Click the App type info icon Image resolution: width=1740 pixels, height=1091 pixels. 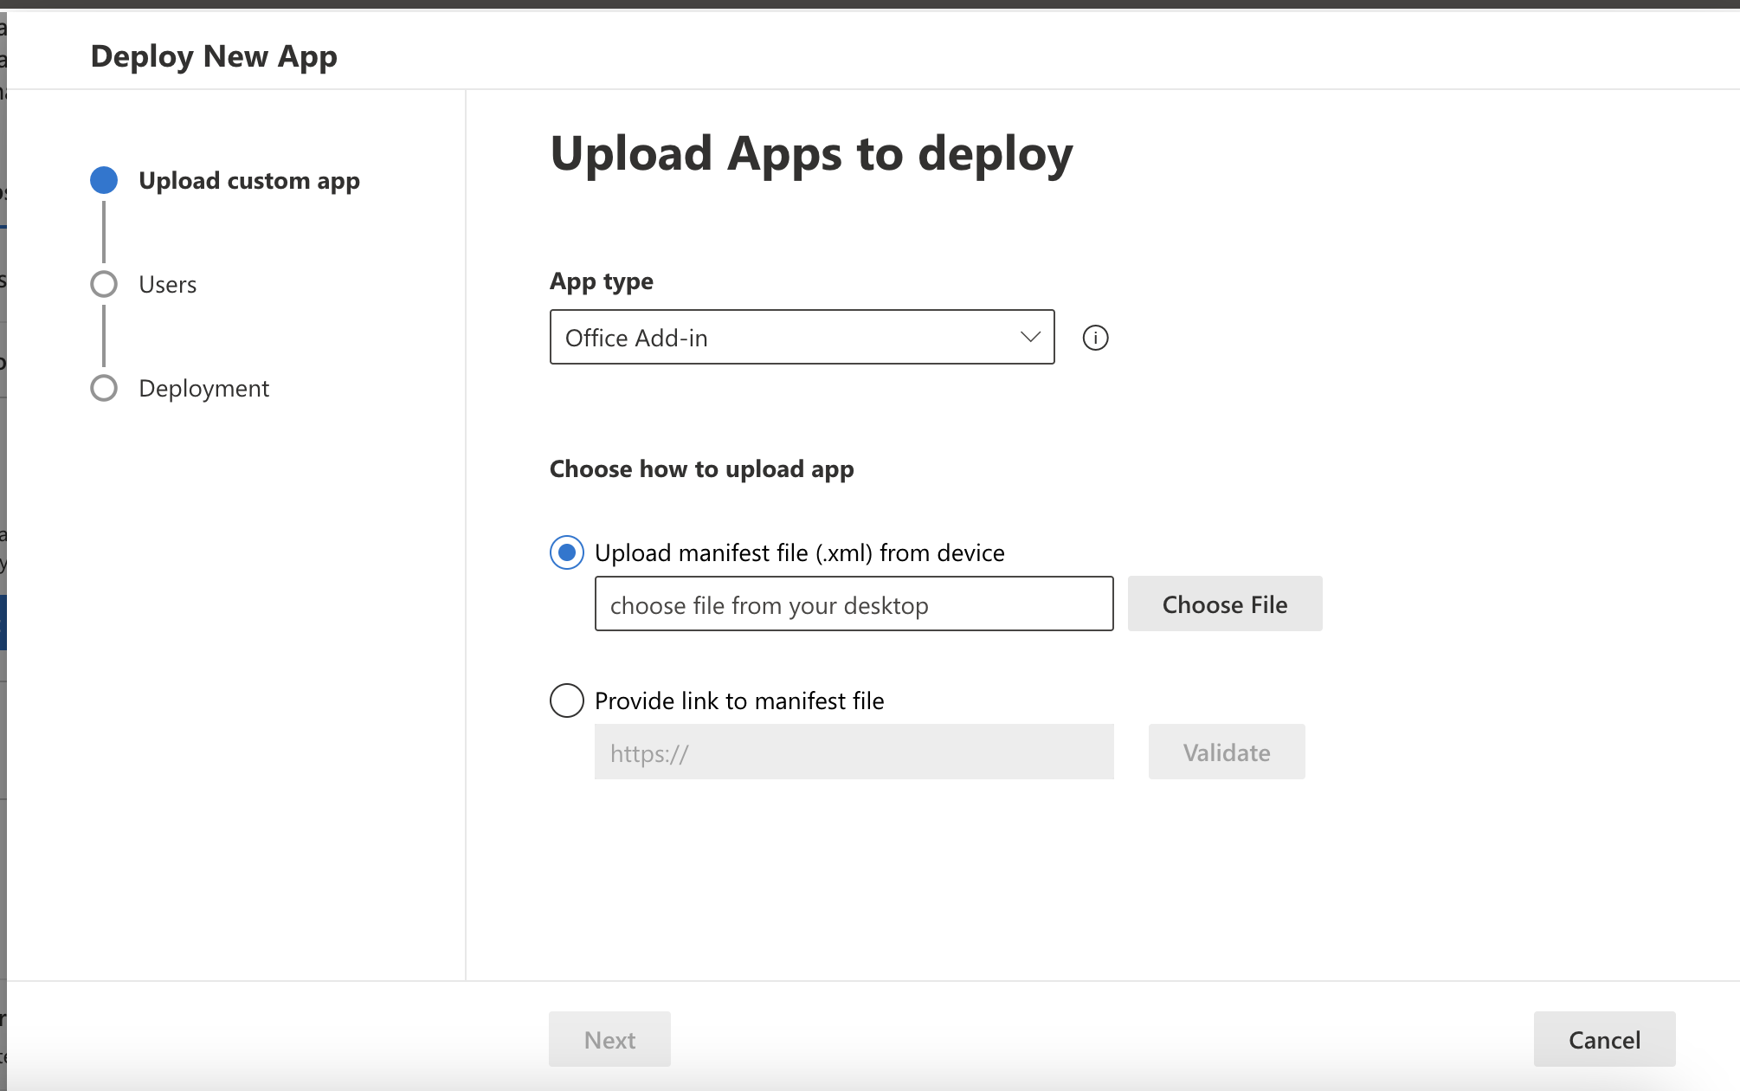click(x=1095, y=338)
